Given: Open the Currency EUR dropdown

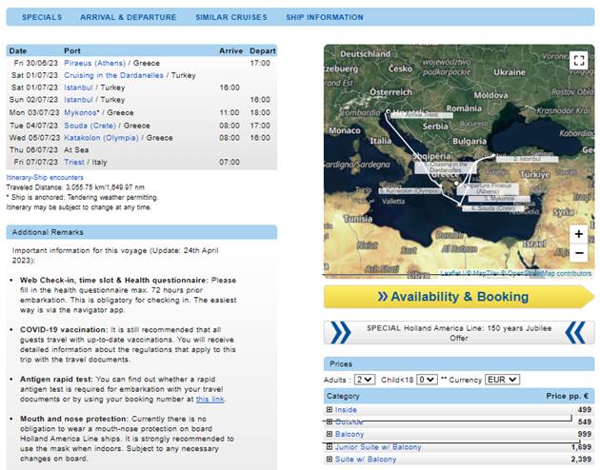Looking at the screenshot, I should coord(502,380).
